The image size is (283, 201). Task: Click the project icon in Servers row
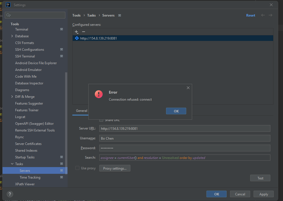(61, 170)
